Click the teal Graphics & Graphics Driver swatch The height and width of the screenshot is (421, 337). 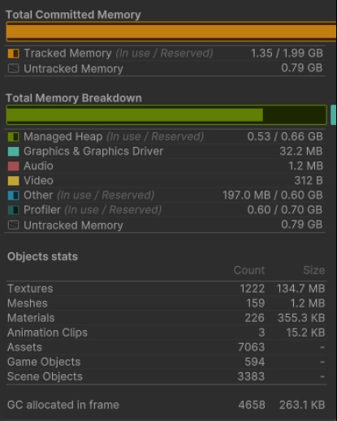pos(13,152)
